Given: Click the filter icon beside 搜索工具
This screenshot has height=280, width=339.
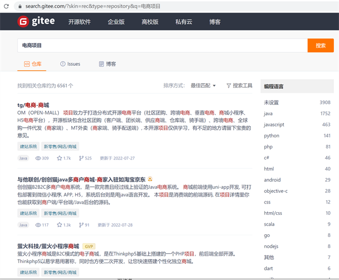Looking at the screenshot, I should [x=229, y=85].
